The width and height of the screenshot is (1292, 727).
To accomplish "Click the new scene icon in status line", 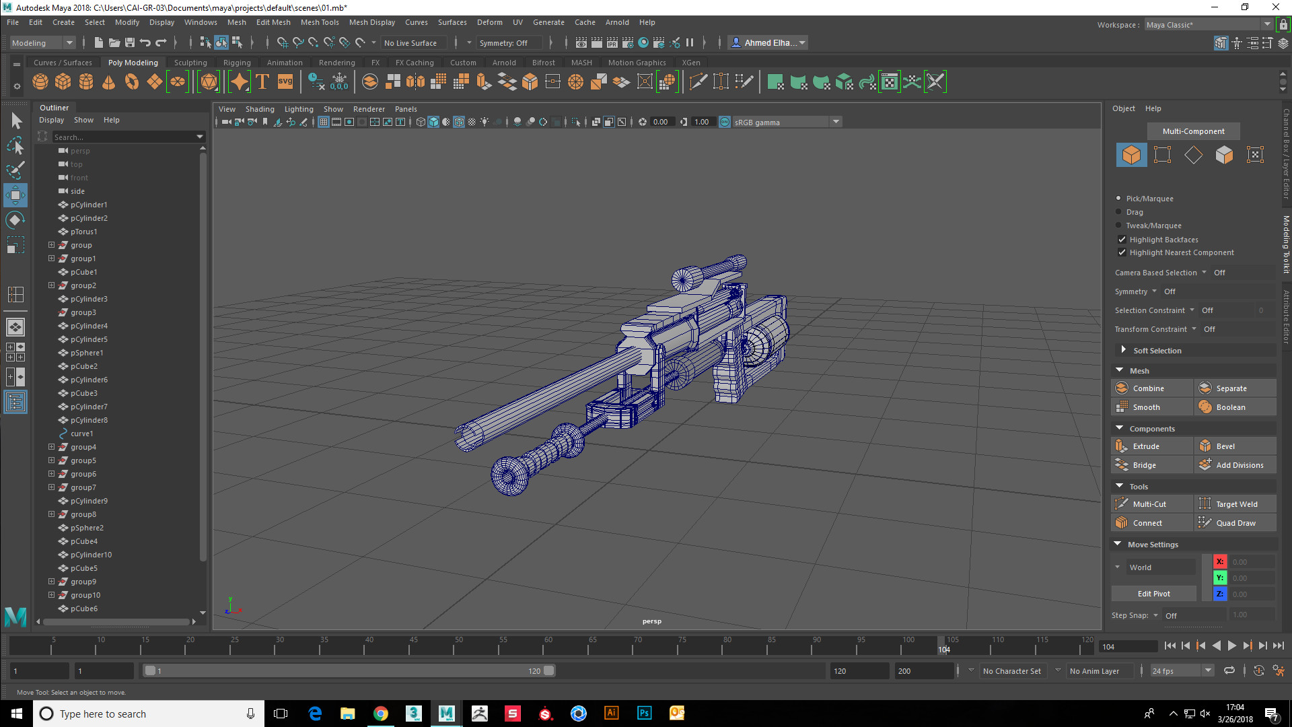I will [x=99, y=43].
